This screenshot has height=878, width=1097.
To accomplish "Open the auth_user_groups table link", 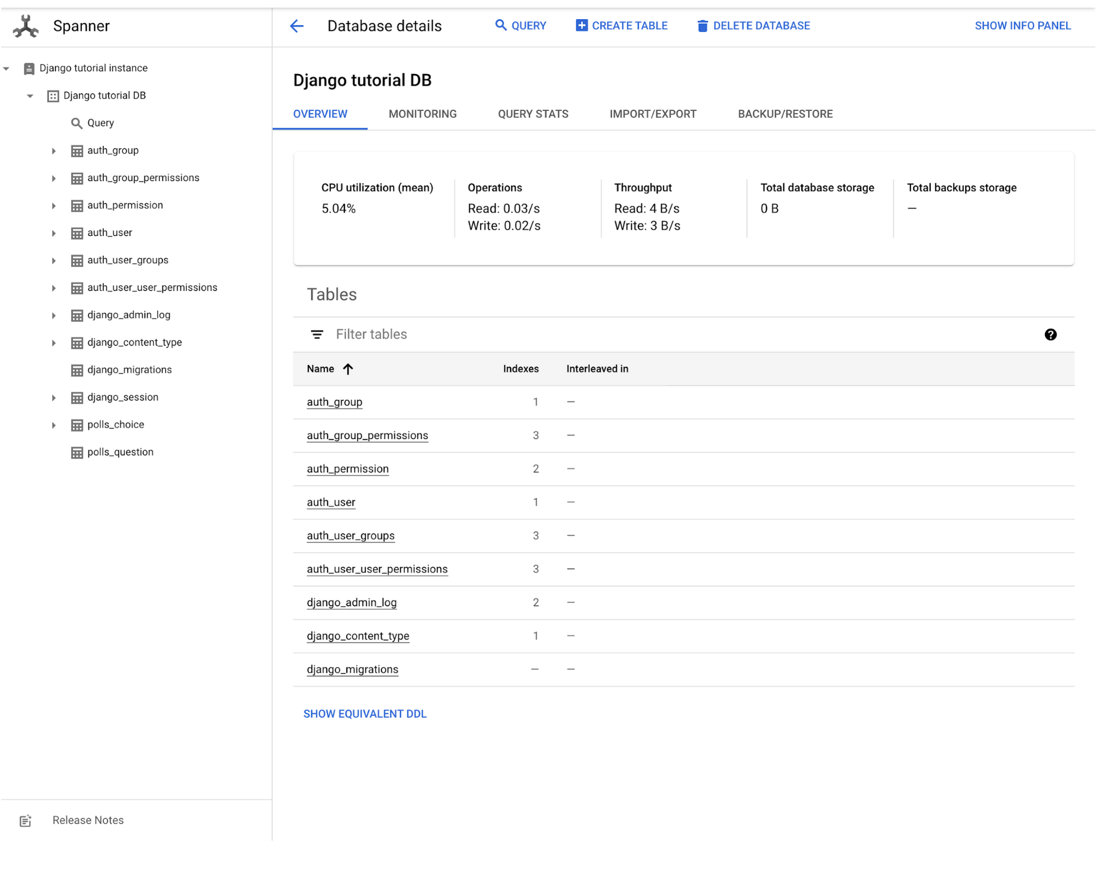I will point(350,536).
